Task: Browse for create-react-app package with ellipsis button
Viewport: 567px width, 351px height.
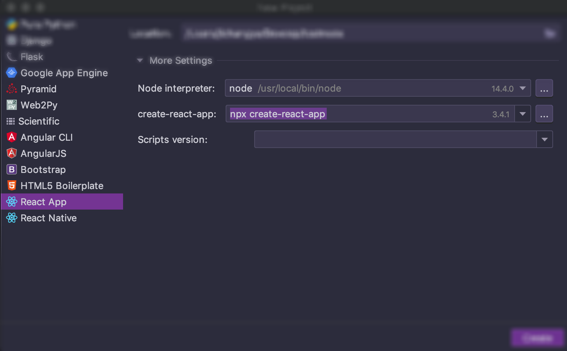Action: 544,114
